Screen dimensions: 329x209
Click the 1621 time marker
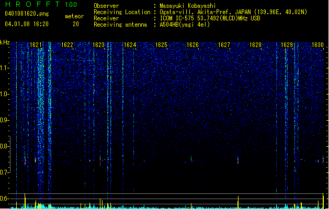coord(36,45)
